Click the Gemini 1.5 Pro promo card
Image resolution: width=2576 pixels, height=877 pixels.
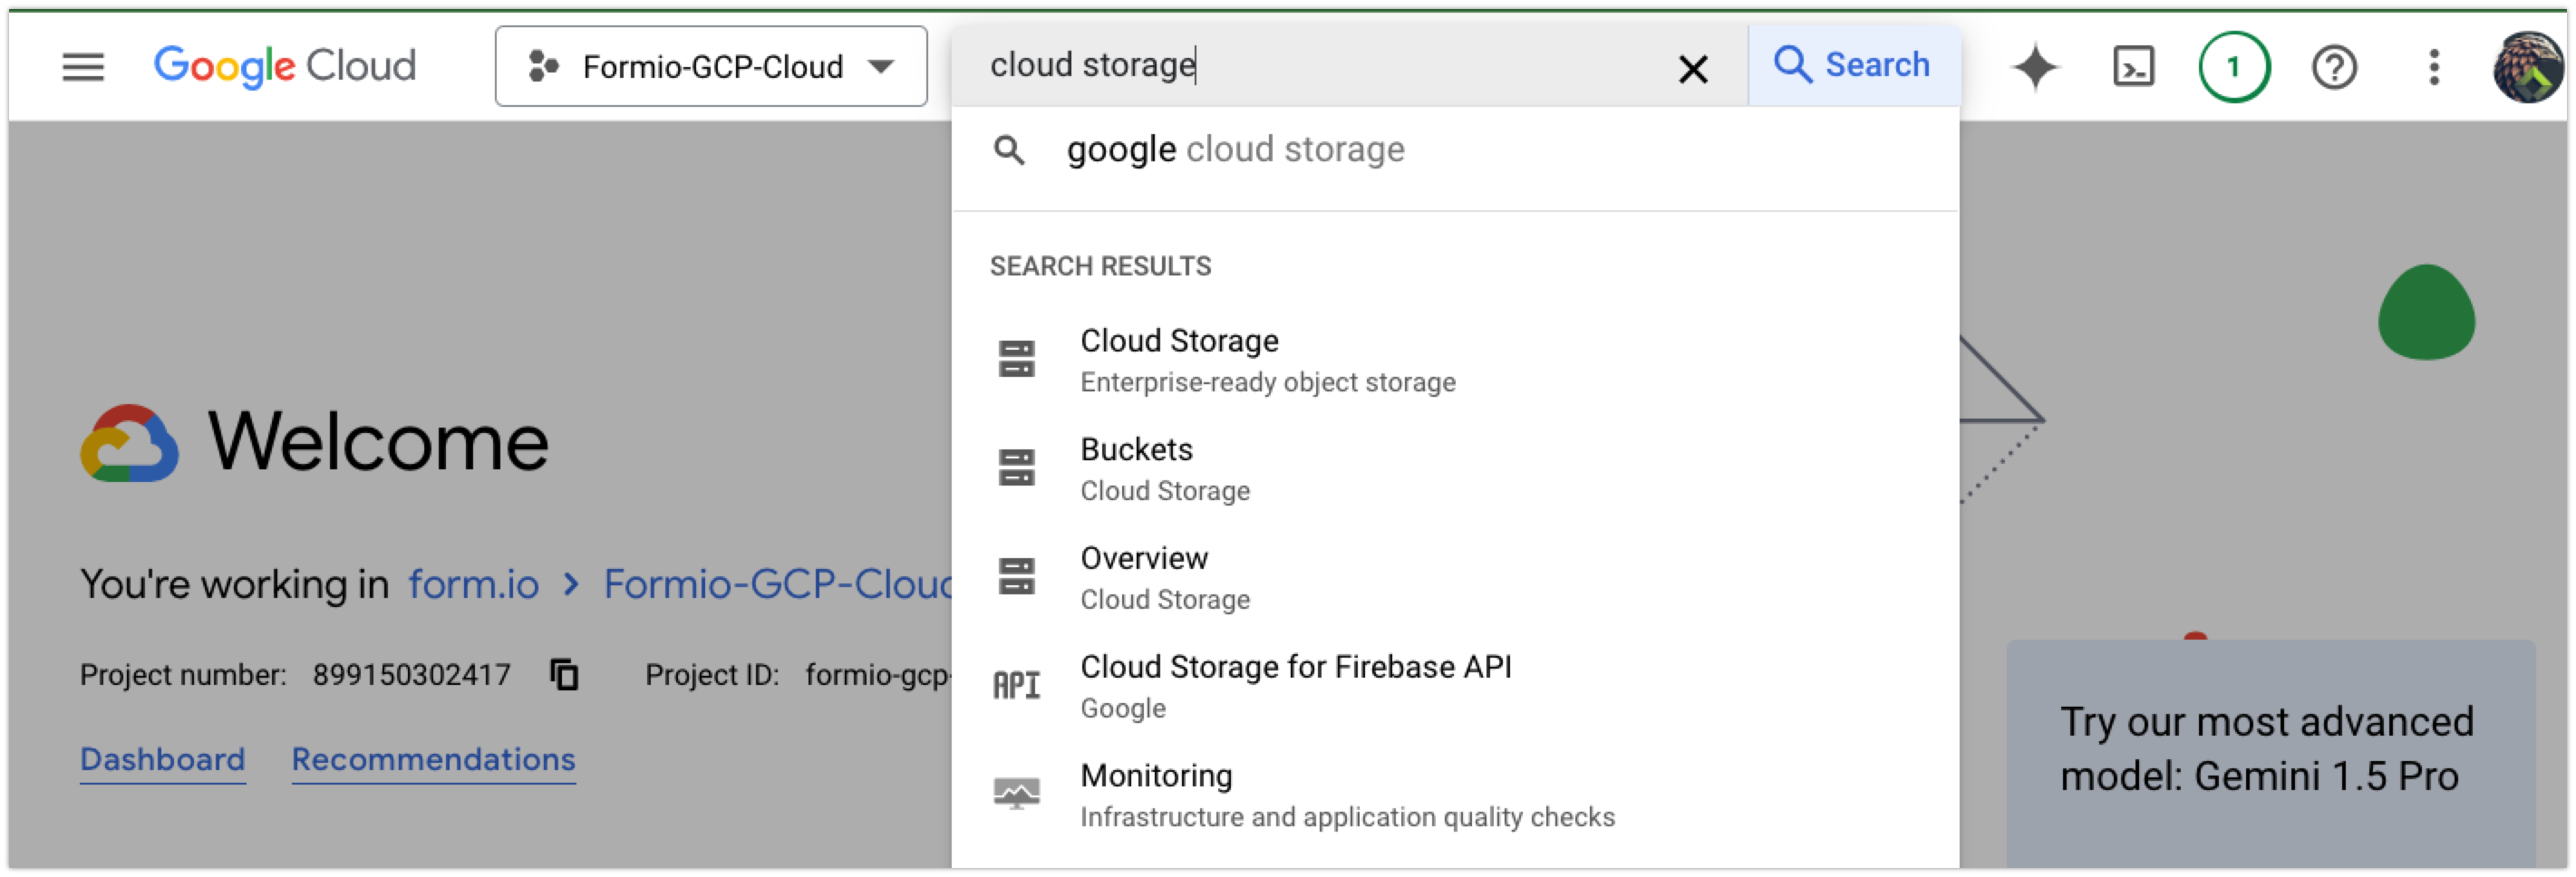(2270, 754)
